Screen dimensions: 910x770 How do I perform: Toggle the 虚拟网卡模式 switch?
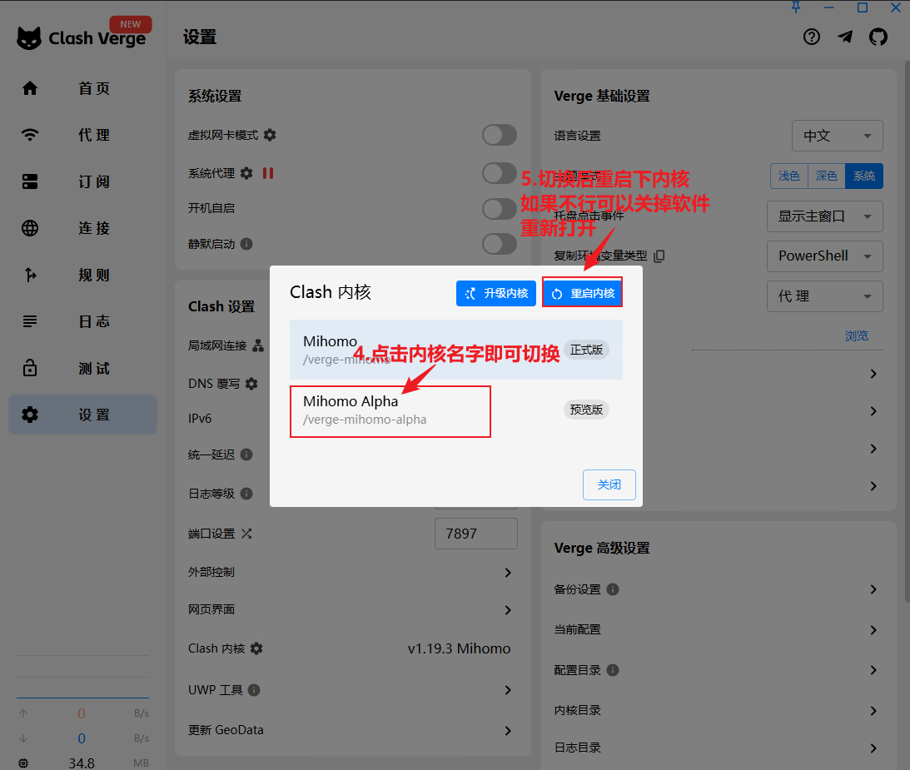[x=500, y=135]
